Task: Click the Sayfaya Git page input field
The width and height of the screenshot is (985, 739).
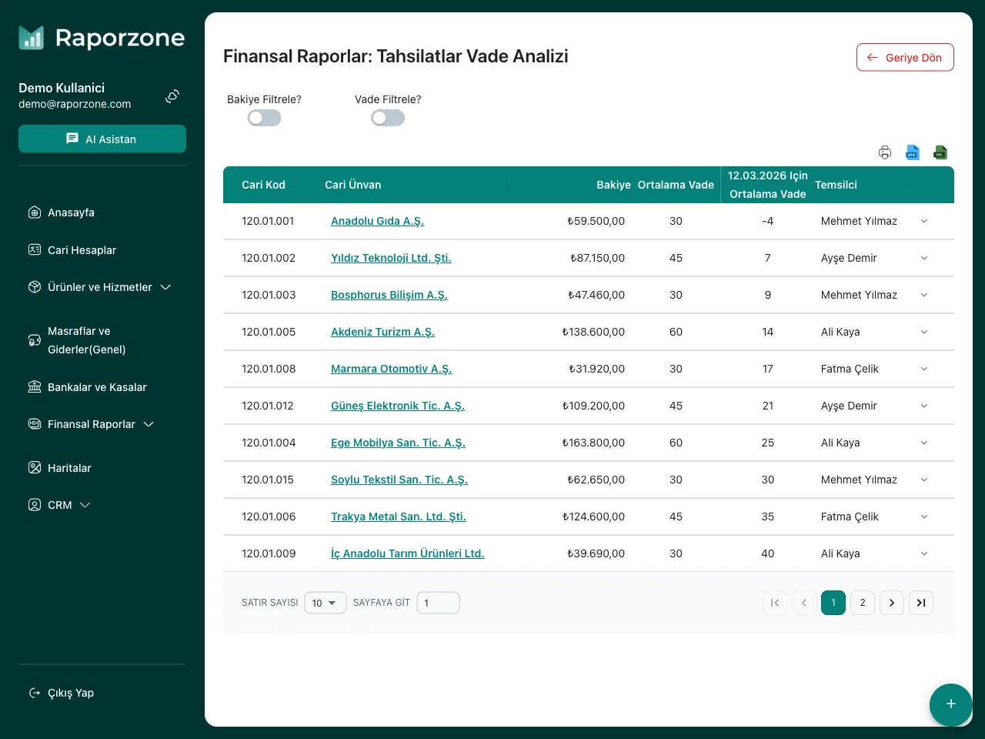Action: point(438,603)
